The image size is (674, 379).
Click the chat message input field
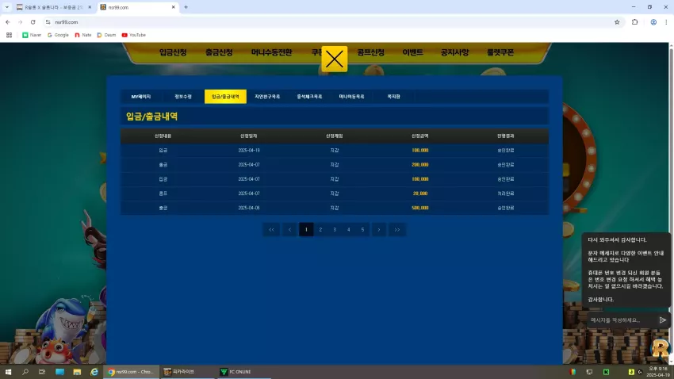622,320
